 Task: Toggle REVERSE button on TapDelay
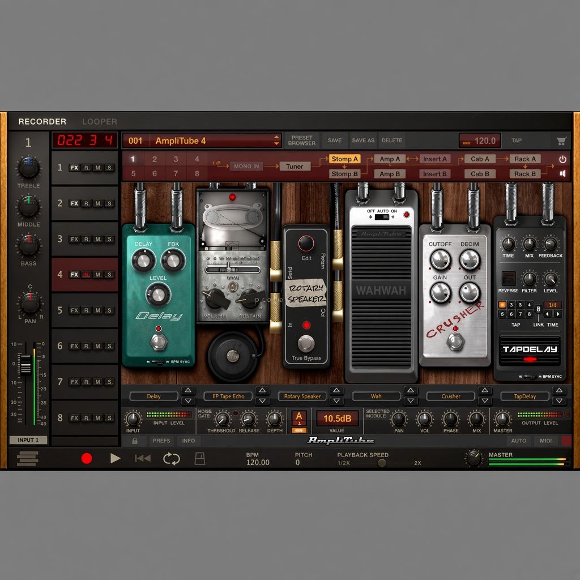508,279
